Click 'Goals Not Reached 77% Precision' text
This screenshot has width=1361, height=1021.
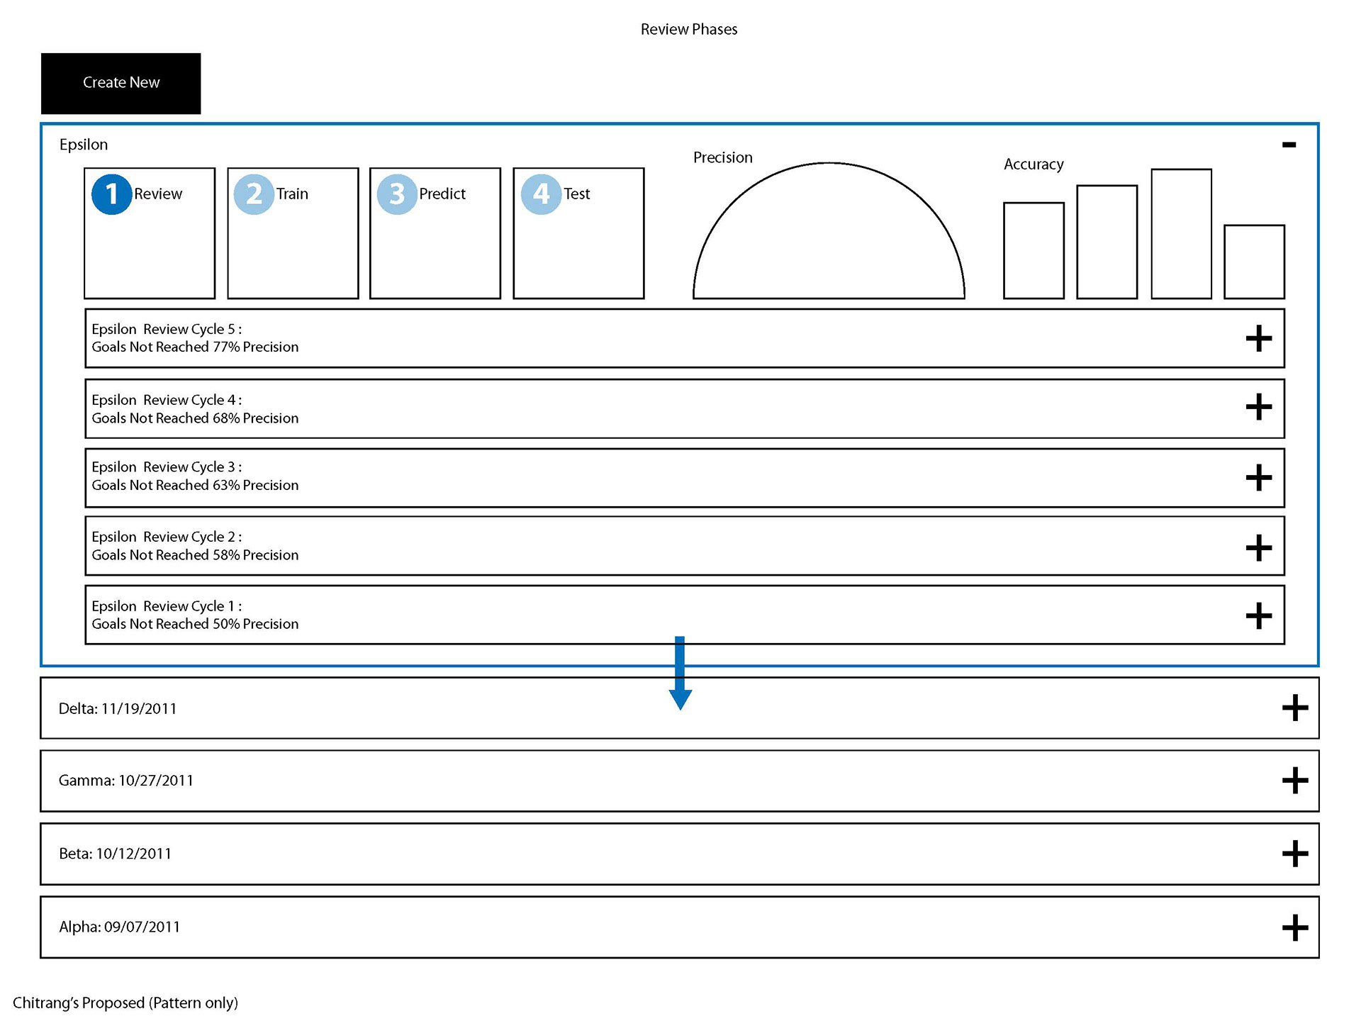click(x=195, y=347)
